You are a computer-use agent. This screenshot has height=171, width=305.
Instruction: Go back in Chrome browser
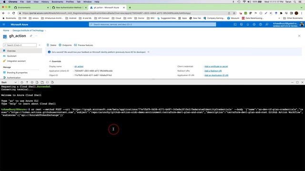pos(3,13)
